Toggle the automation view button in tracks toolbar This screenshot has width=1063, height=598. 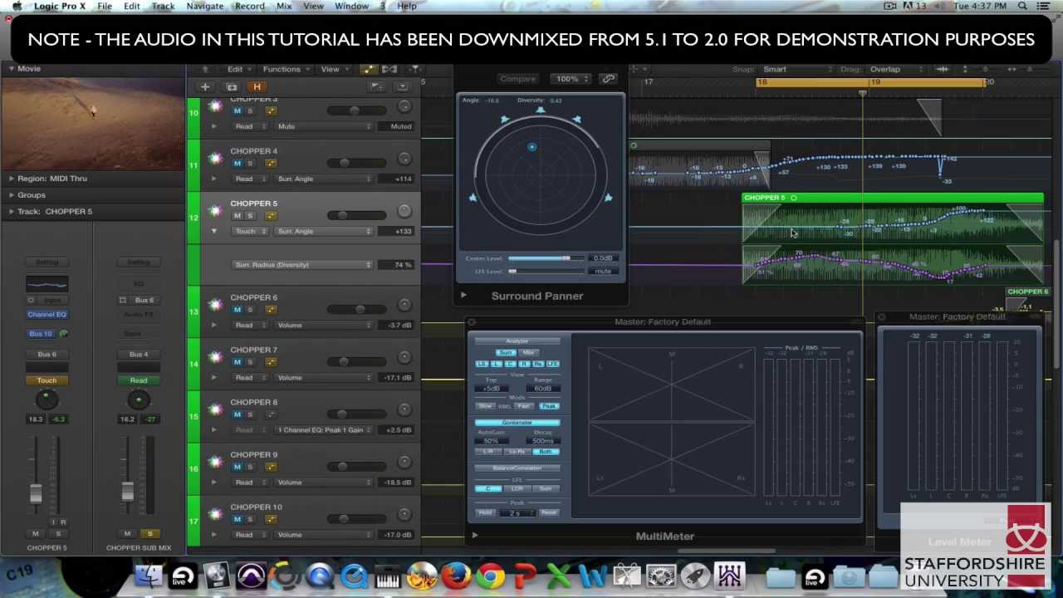click(x=369, y=69)
